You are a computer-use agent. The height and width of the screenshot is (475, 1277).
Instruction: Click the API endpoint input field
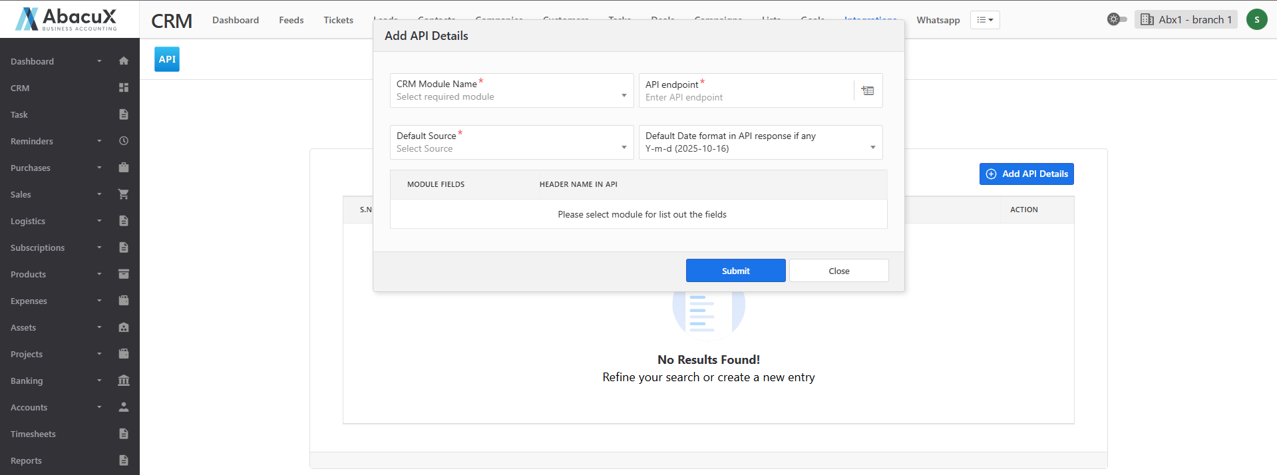(745, 97)
